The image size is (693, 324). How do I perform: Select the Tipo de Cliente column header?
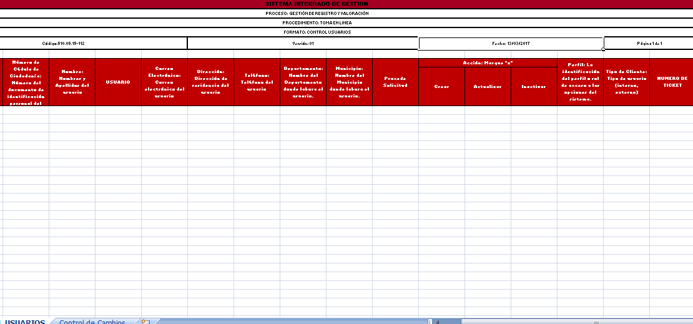point(626,82)
